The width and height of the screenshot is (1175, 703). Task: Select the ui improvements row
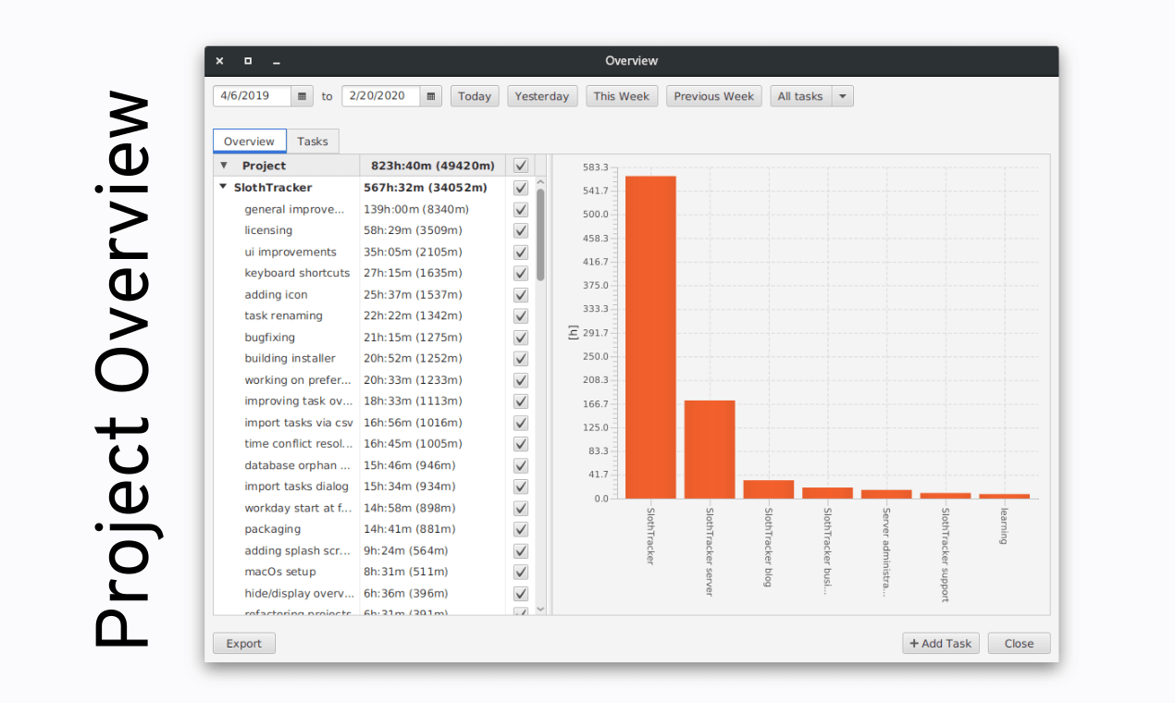[x=374, y=252]
